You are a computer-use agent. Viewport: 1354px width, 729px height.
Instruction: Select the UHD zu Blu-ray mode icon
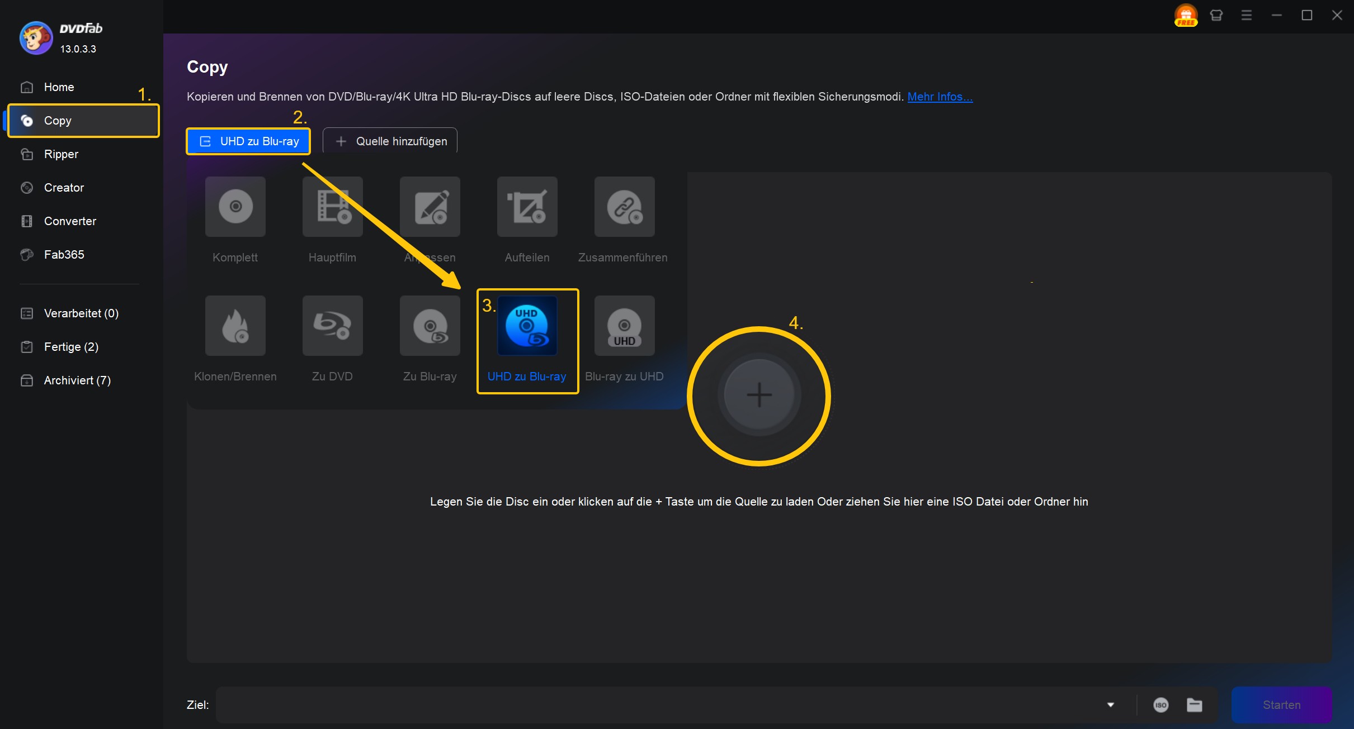pyautogui.click(x=527, y=326)
